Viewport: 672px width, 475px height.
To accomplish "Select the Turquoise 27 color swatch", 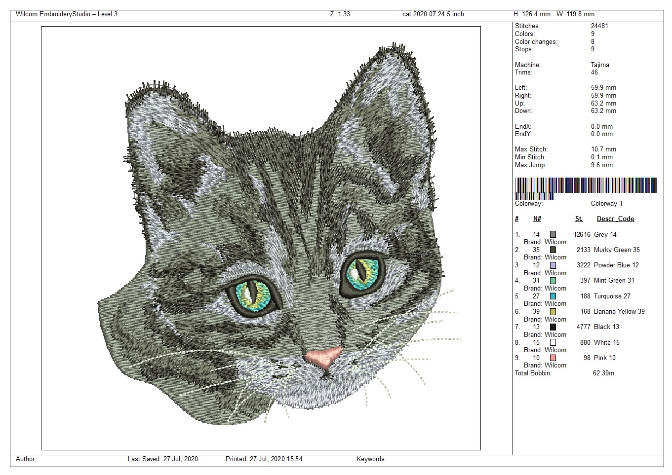I will tap(553, 296).
